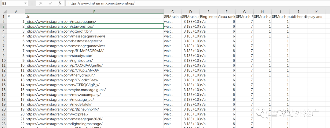Click the Select All corner triangle

coord(3,12)
